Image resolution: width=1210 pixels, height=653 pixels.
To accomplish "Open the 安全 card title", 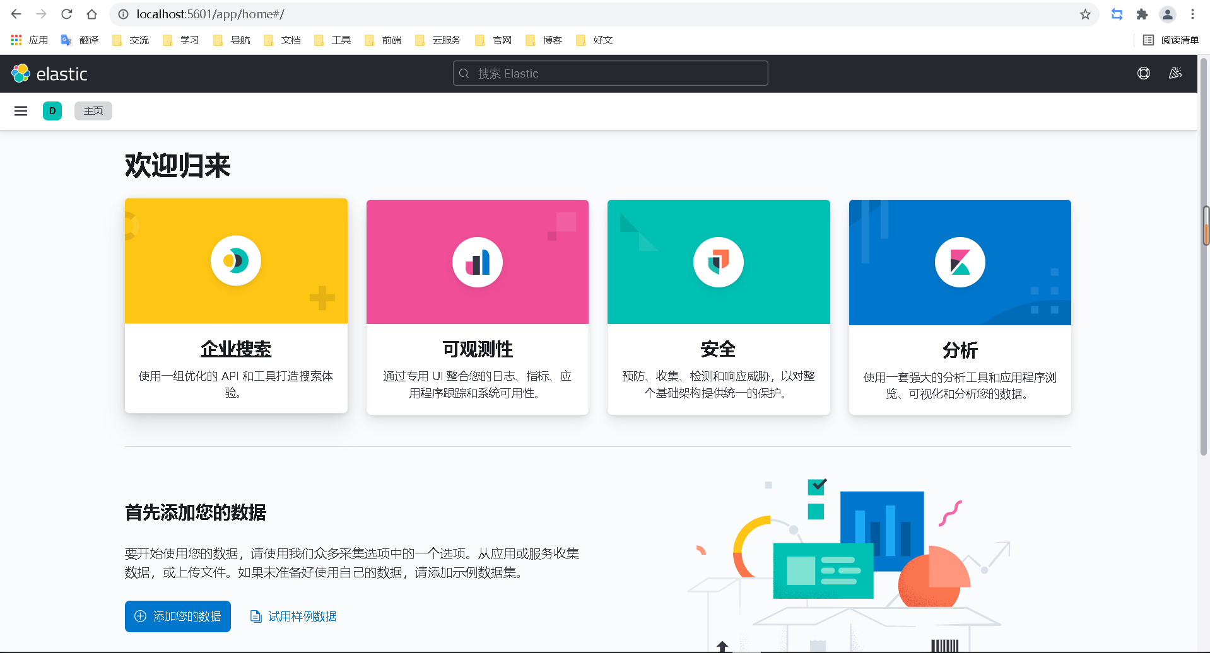I will coord(719,349).
